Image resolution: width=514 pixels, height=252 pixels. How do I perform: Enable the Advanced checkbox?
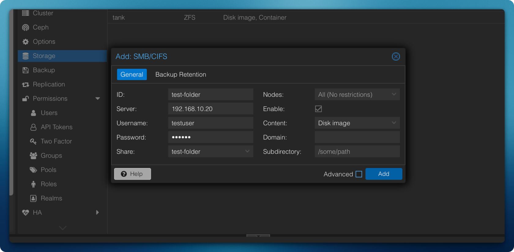click(359, 174)
